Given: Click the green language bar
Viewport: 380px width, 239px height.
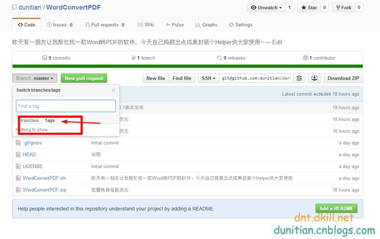Looking at the screenshot, I should 188,66.
